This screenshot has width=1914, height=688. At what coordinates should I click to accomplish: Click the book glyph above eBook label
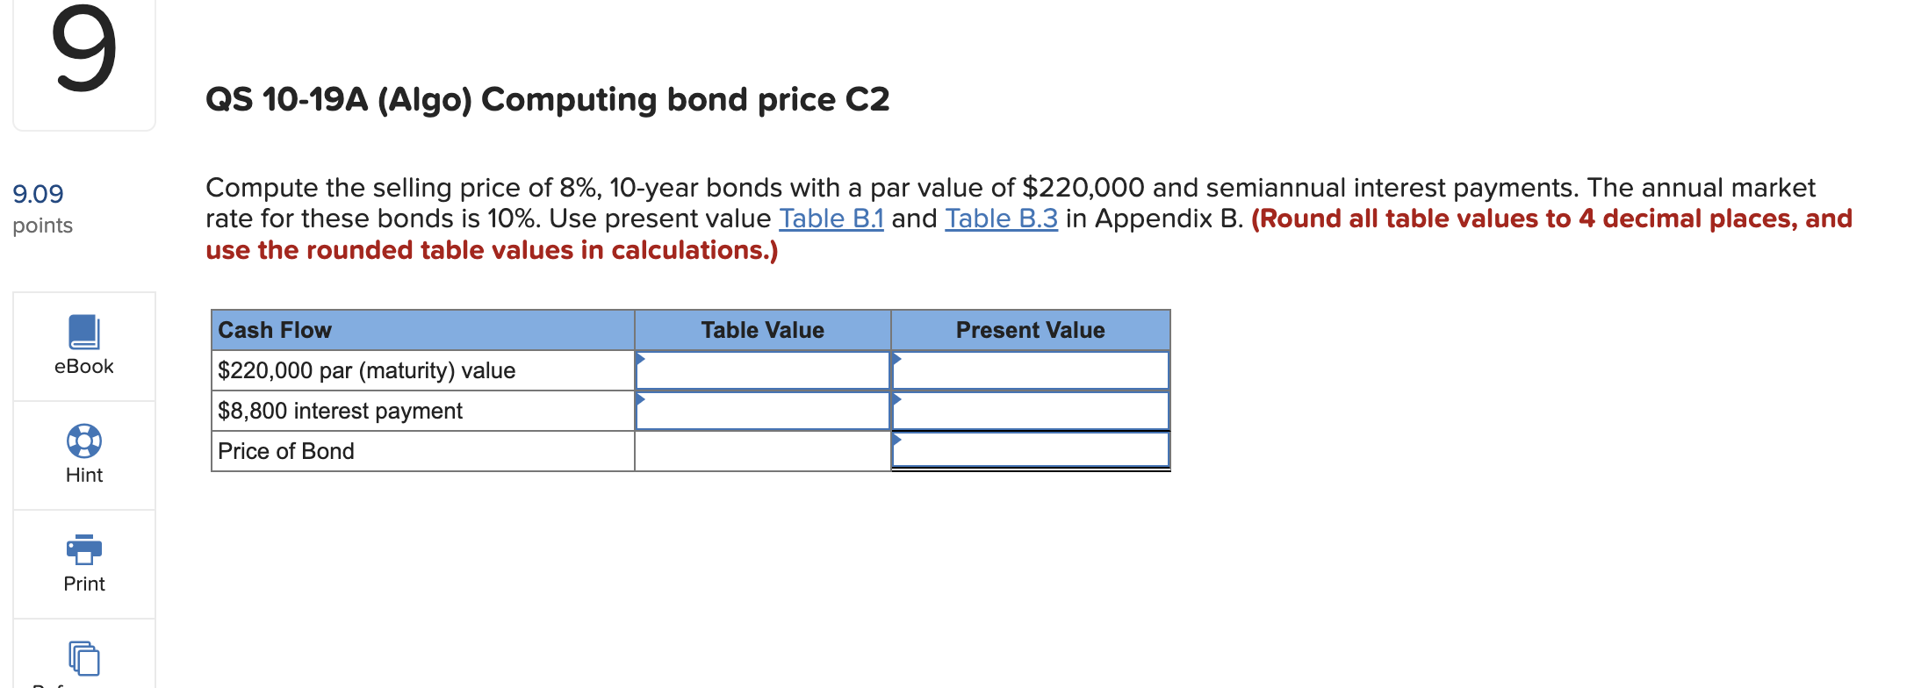83,332
